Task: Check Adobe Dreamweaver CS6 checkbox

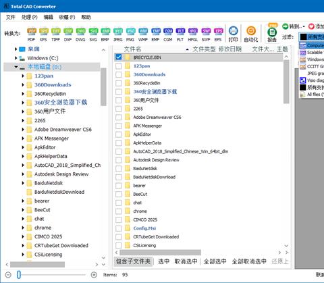Action: pos(119,118)
